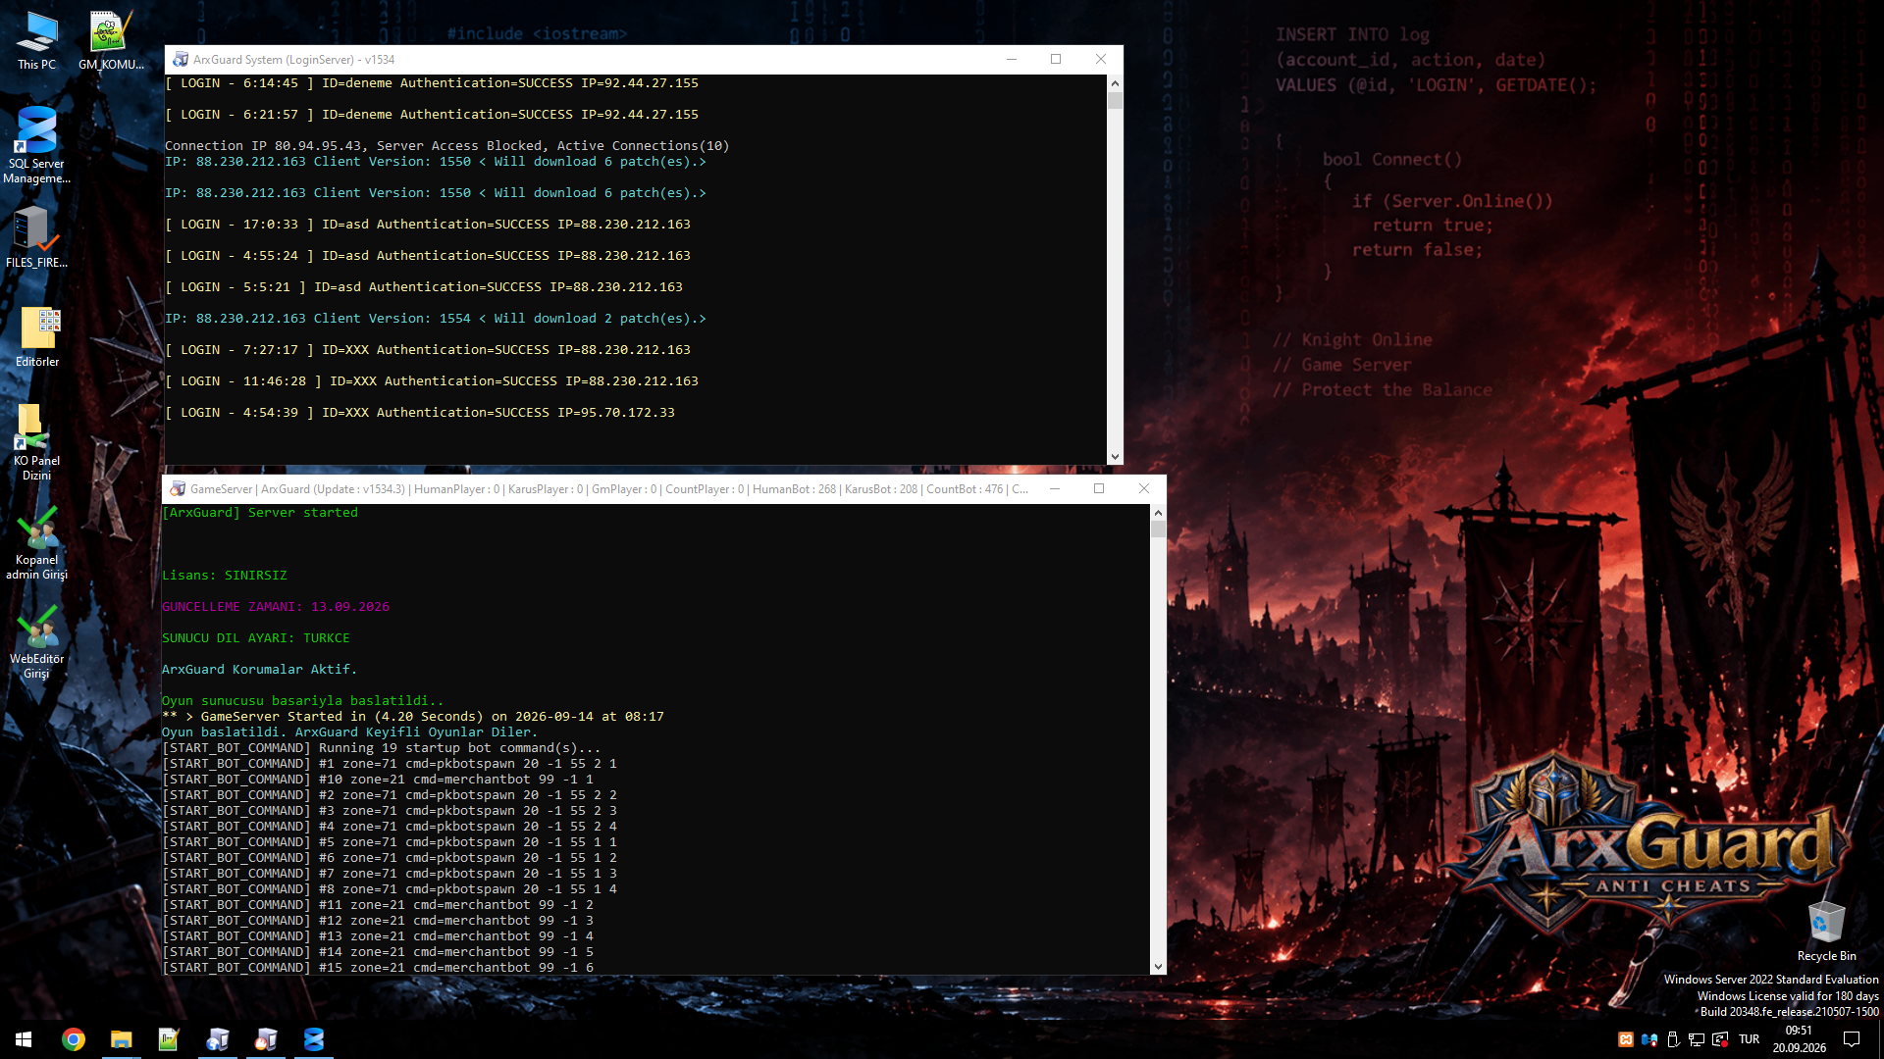Click the LoginServer scrollbar thumb
Image resolution: width=1884 pixels, height=1059 pixels.
coord(1115,101)
